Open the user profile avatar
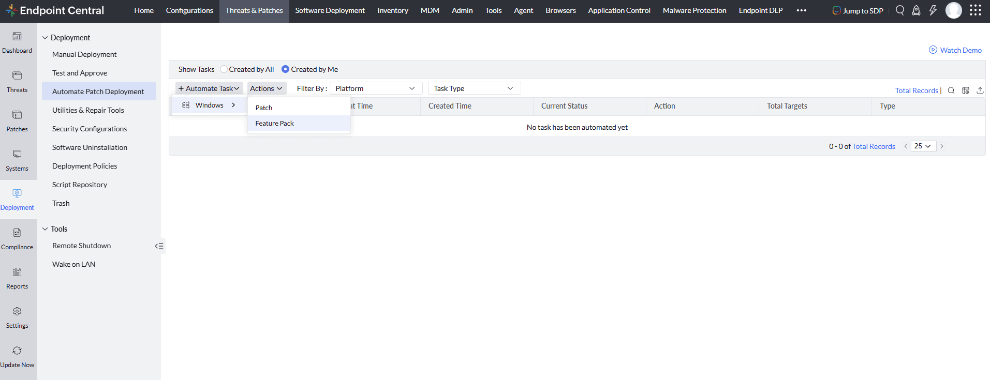Image resolution: width=990 pixels, height=380 pixels. point(954,10)
